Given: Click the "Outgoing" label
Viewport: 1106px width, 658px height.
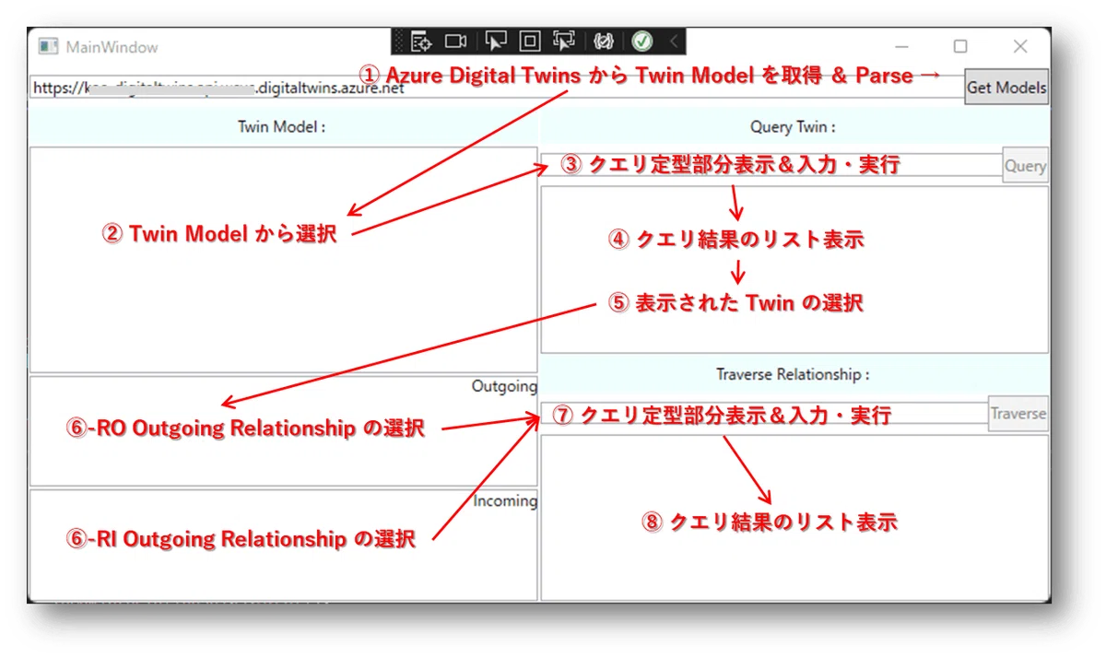Looking at the screenshot, I should 504,386.
